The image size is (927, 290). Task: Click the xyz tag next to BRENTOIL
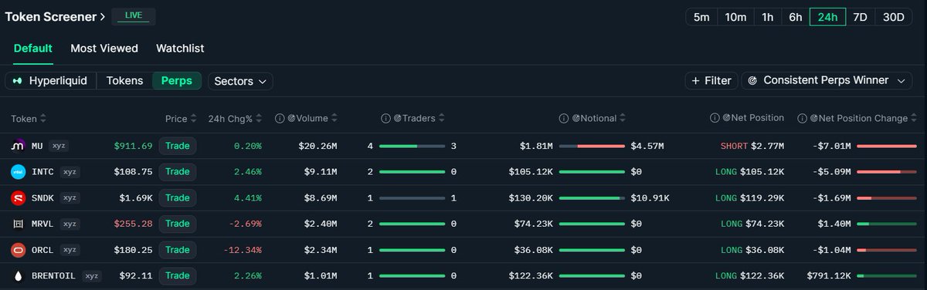click(x=91, y=275)
